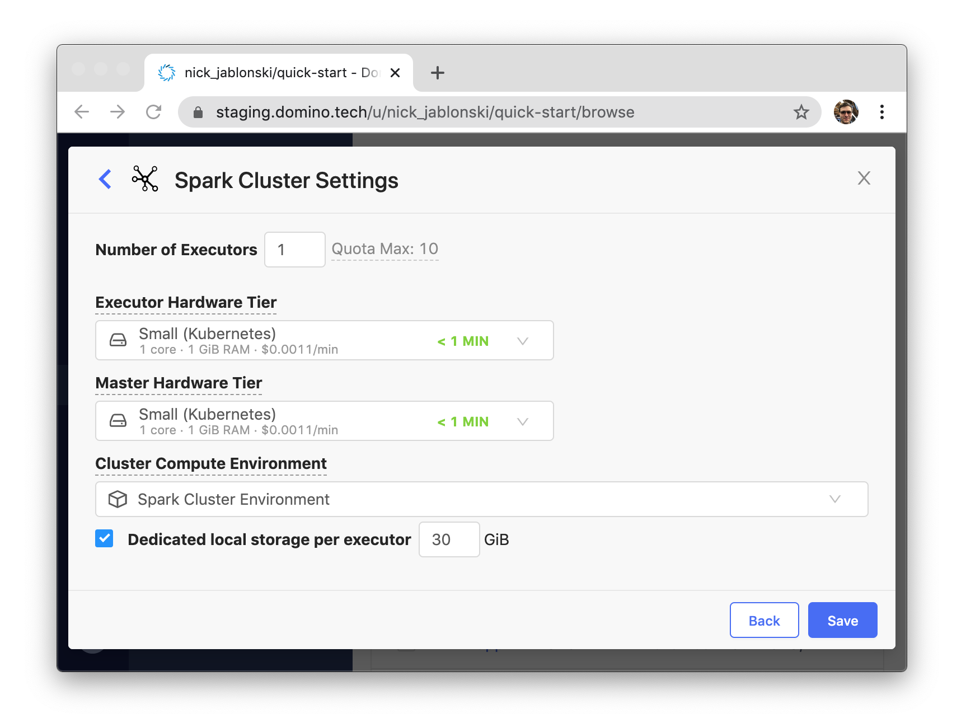Click the Spark cluster network icon
This screenshot has height=723, width=966.
145,179
